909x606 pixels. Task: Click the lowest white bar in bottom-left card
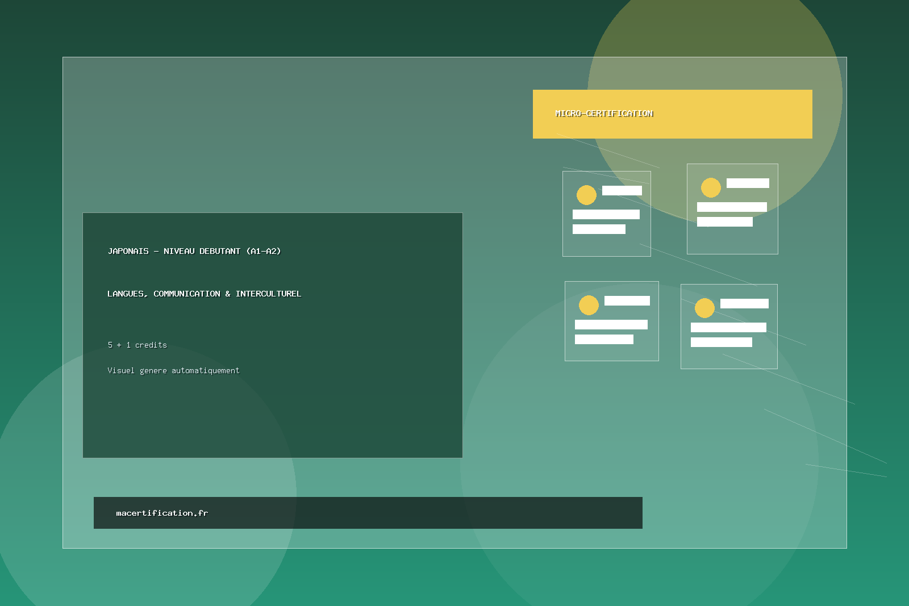pos(604,339)
